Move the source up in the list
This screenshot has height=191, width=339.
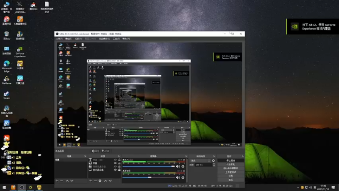106,181
